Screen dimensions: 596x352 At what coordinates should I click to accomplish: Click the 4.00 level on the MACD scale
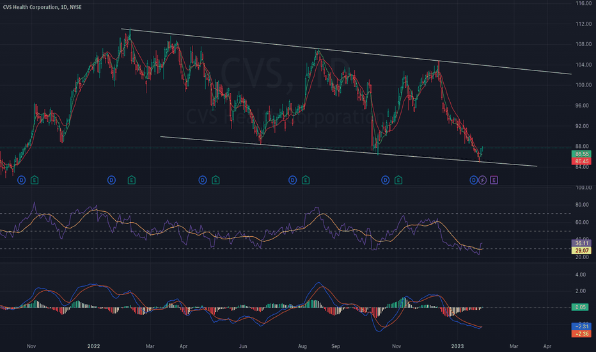tap(581, 275)
